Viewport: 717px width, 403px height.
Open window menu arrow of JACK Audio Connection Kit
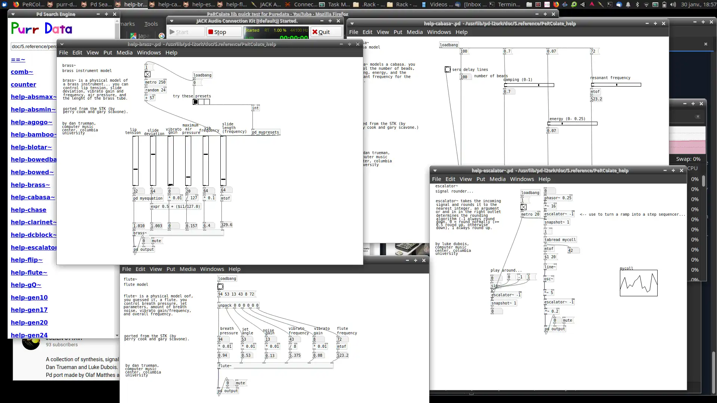pos(171,21)
